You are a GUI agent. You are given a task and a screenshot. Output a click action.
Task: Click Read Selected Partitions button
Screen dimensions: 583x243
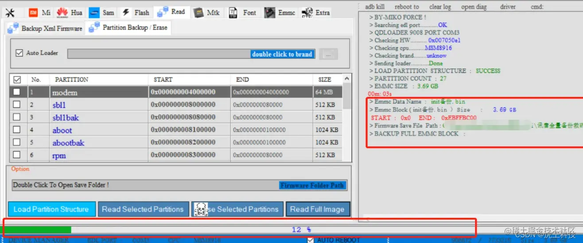point(143,209)
